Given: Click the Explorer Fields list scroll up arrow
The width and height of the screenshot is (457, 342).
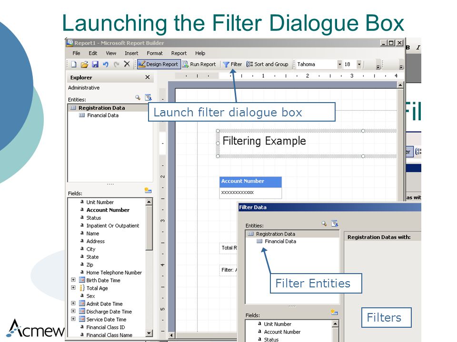Looking at the screenshot, I should pos(149,202).
